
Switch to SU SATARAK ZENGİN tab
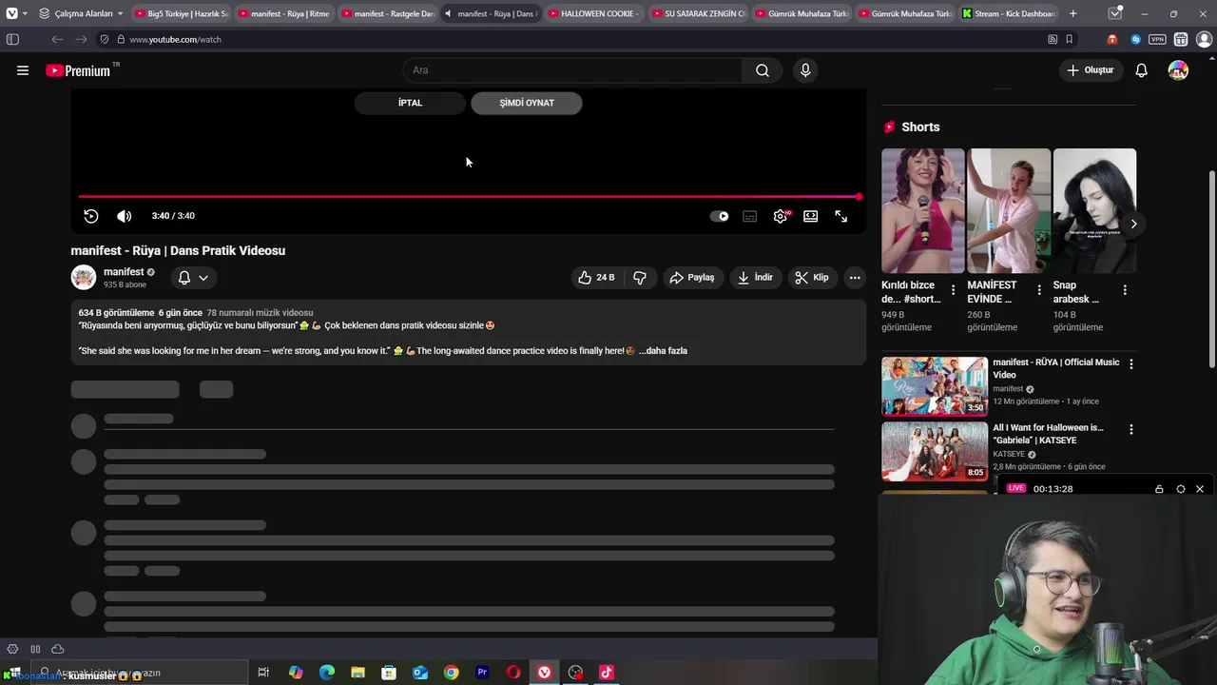[697, 13]
